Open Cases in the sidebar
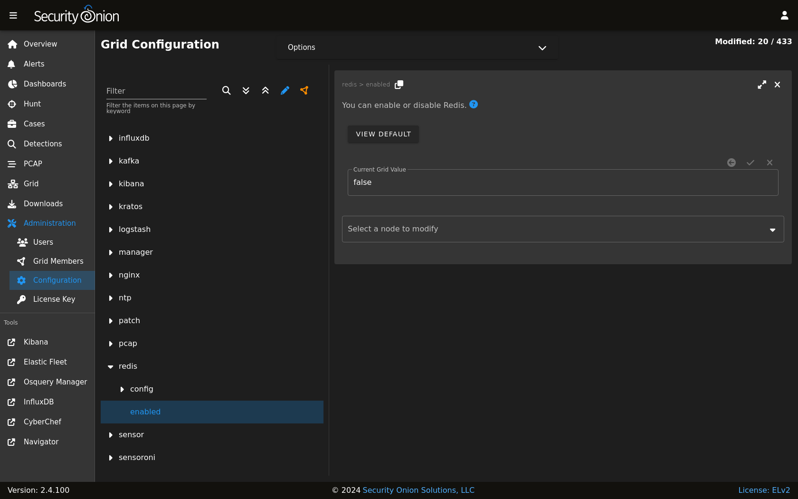Screen dimensions: 798x499 47,124
